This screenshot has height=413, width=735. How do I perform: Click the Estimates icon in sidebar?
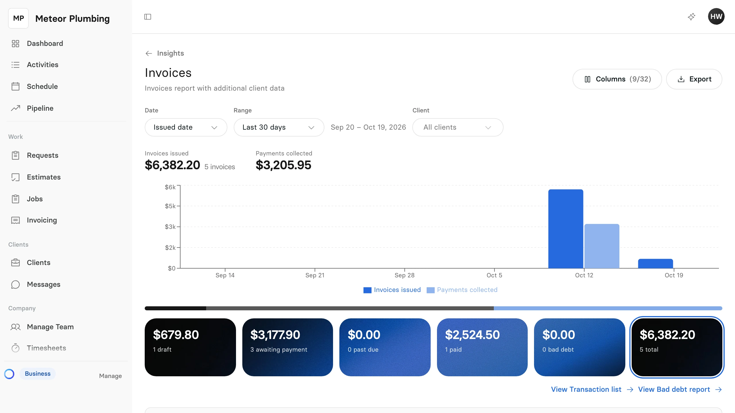(15, 177)
